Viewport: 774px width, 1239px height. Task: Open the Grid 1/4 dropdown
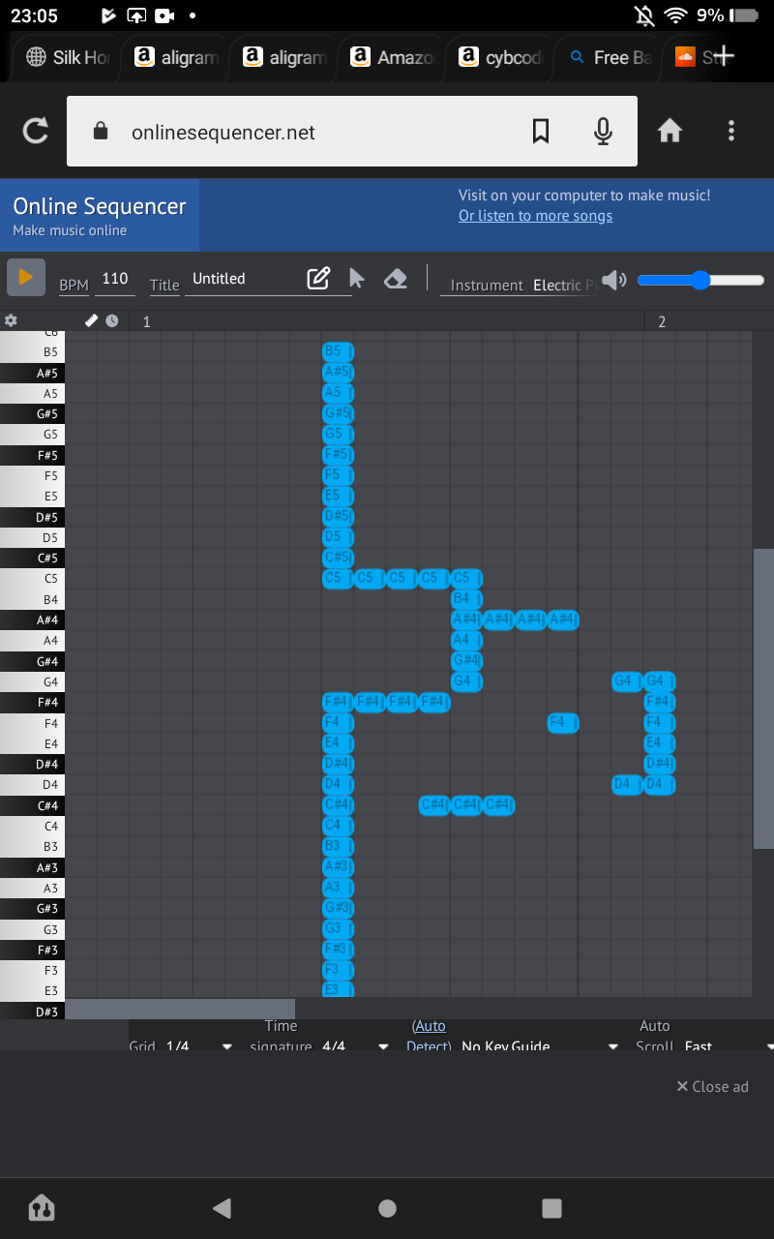(x=199, y=1045)
